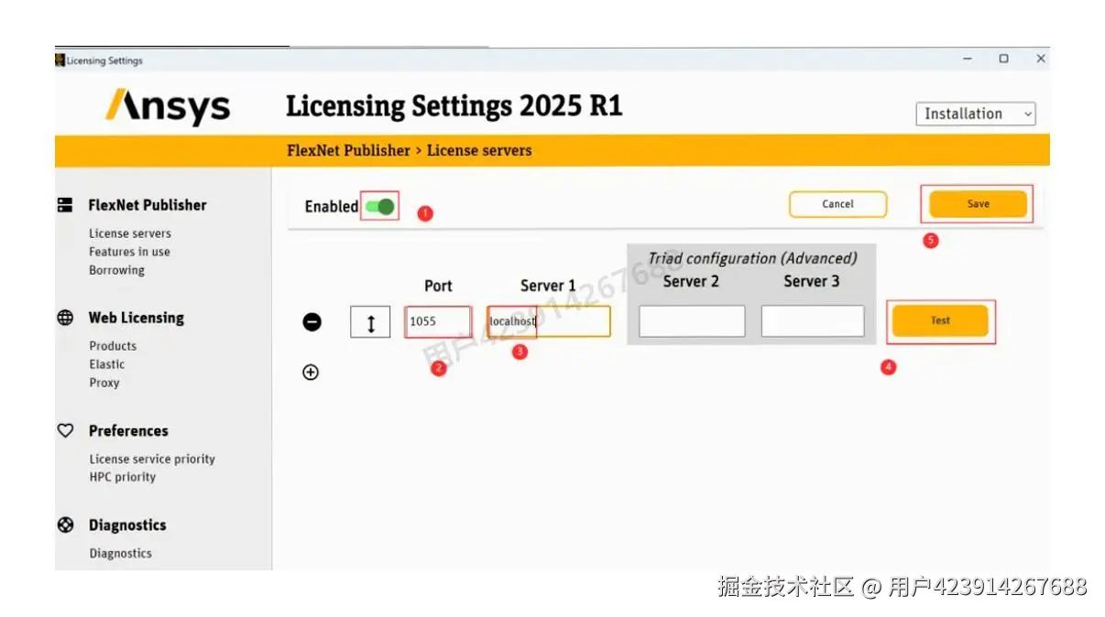Click the Diagnostics section heading
Image resolution: width=1105 pixels, height=617 pixels.
pos(127,525)
